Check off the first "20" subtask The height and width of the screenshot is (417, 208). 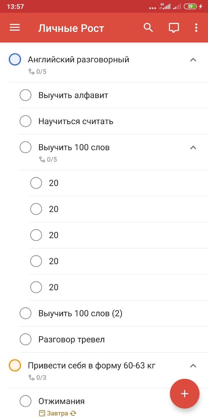pyautogui.click(x=36, y=183)
